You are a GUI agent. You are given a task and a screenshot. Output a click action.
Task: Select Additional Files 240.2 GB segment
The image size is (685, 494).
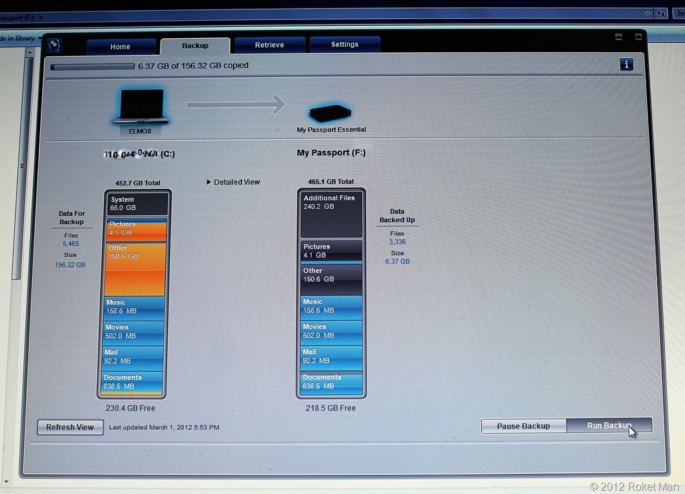331,215
